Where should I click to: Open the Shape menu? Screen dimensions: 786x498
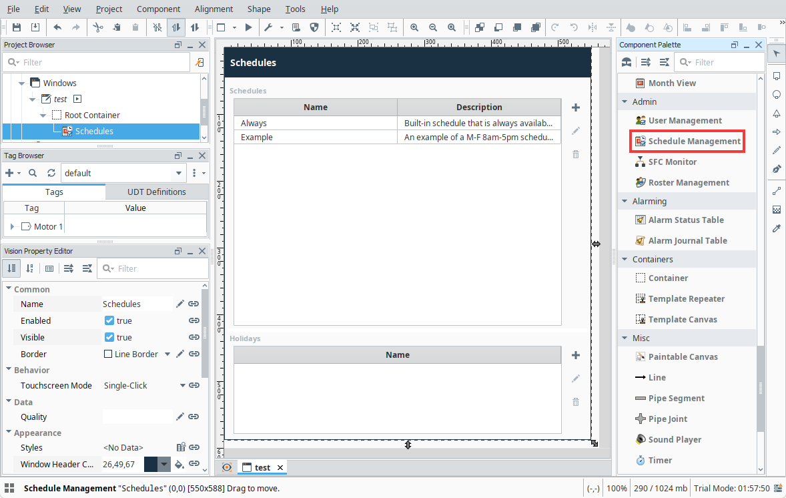(x=259, y=9)
